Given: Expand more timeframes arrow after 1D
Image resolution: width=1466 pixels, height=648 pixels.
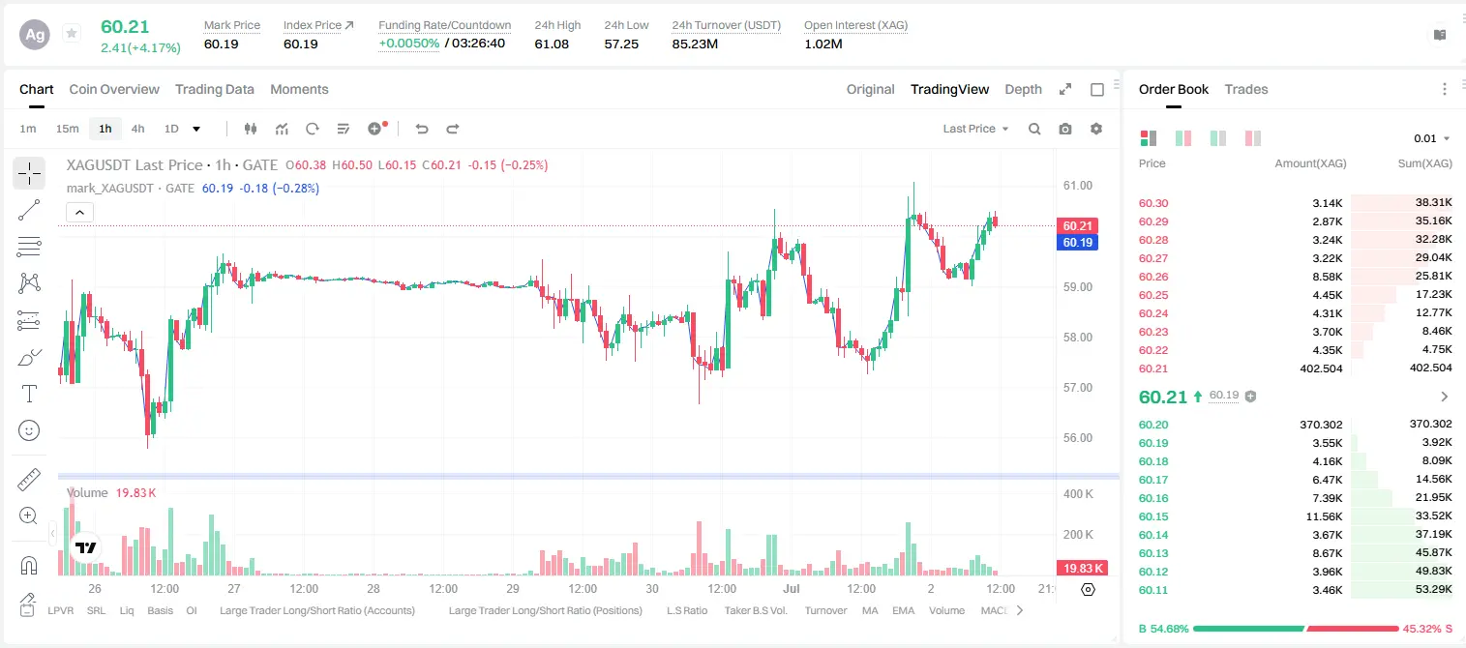Looking at the screenshot, I should click(x=196, y=129).
